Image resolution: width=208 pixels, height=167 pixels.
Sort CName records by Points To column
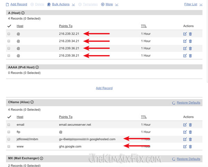click(x=66, y=117)
